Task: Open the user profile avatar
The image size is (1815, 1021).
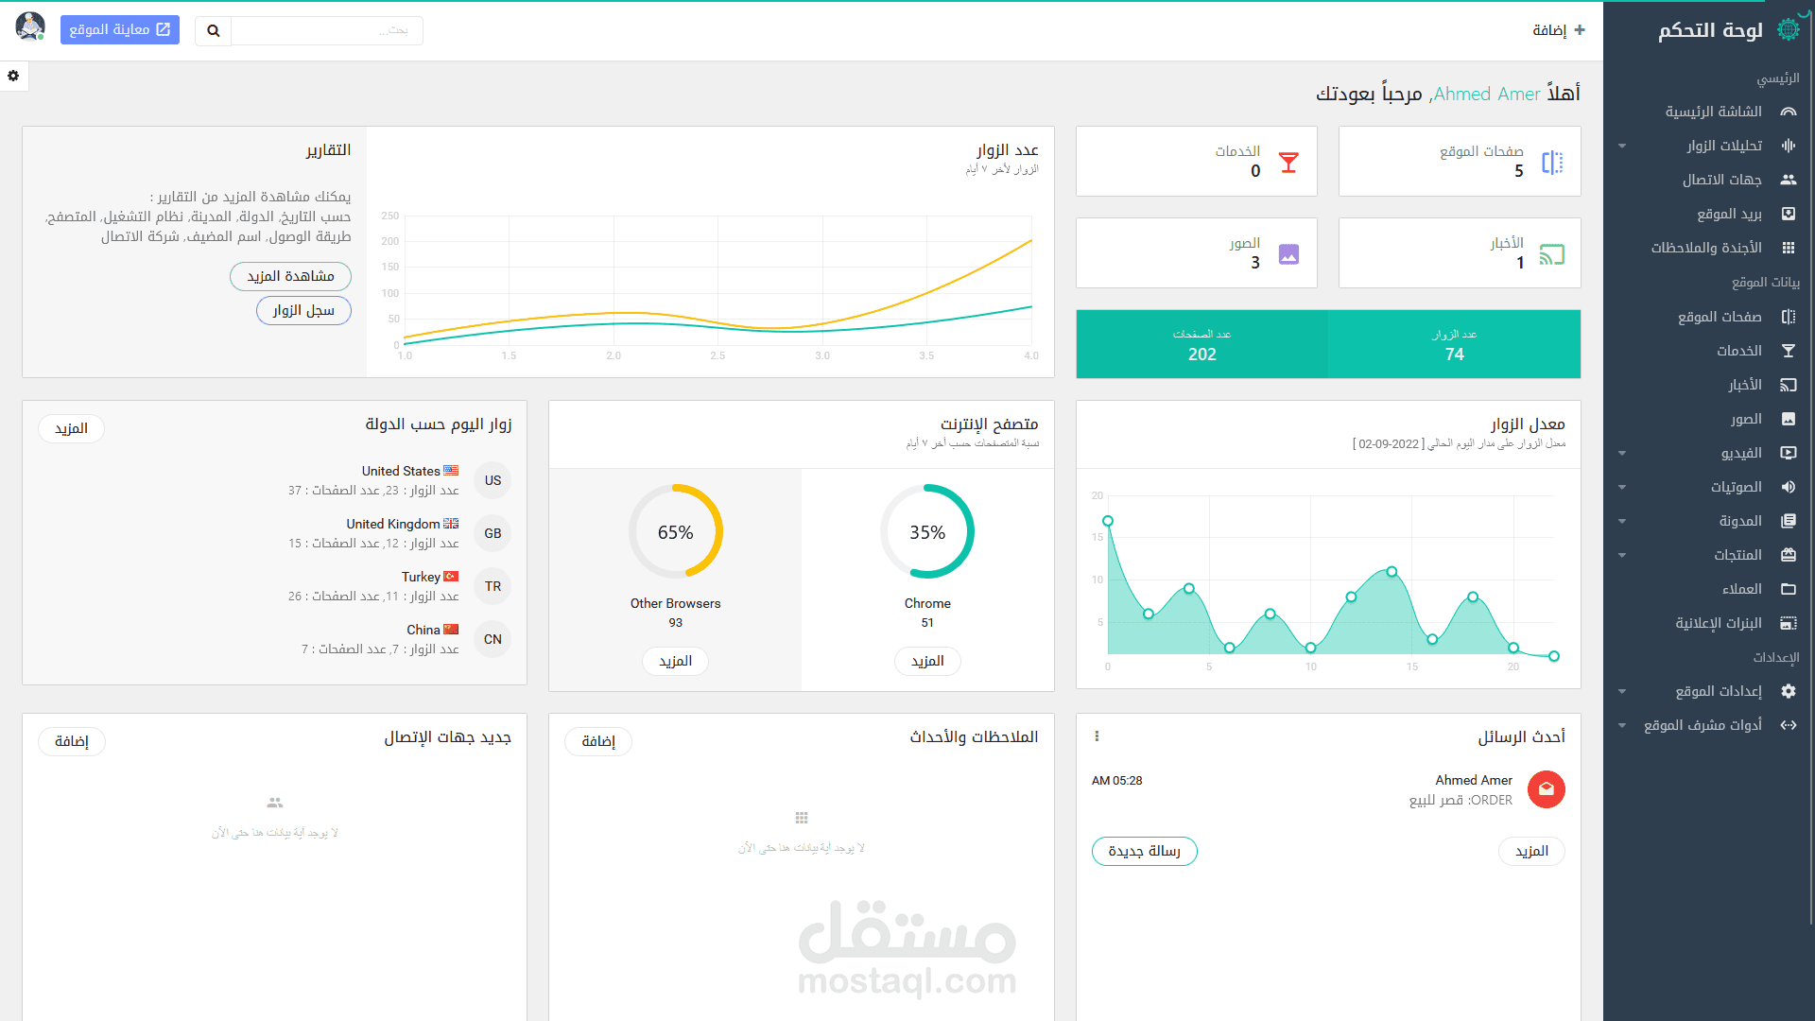Action: point(30,26)
